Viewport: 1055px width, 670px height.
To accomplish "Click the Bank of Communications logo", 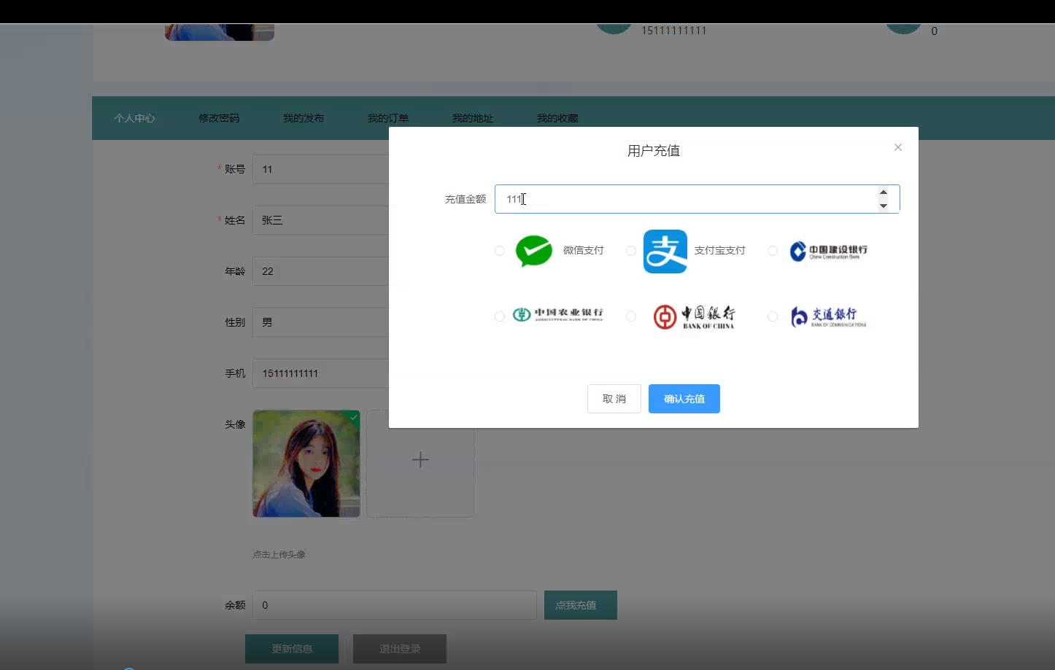I will (x=830, y=316).
